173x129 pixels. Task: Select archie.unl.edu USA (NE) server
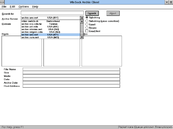[51, 27]
